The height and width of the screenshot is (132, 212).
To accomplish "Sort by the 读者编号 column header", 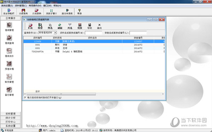I will coord(138,38).
